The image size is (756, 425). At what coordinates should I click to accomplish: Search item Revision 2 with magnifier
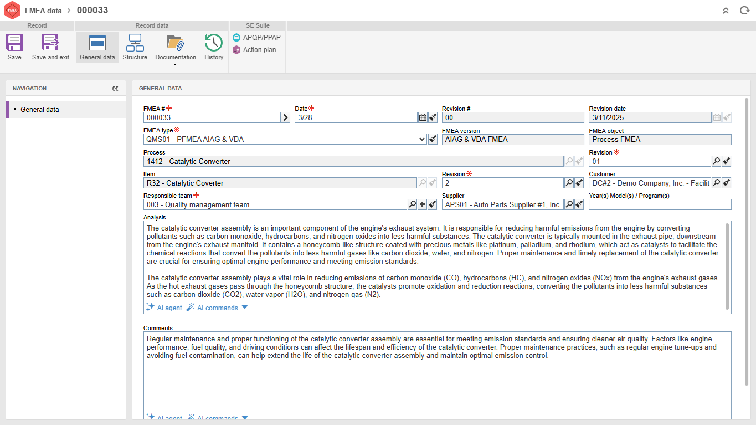pos(569,183)
